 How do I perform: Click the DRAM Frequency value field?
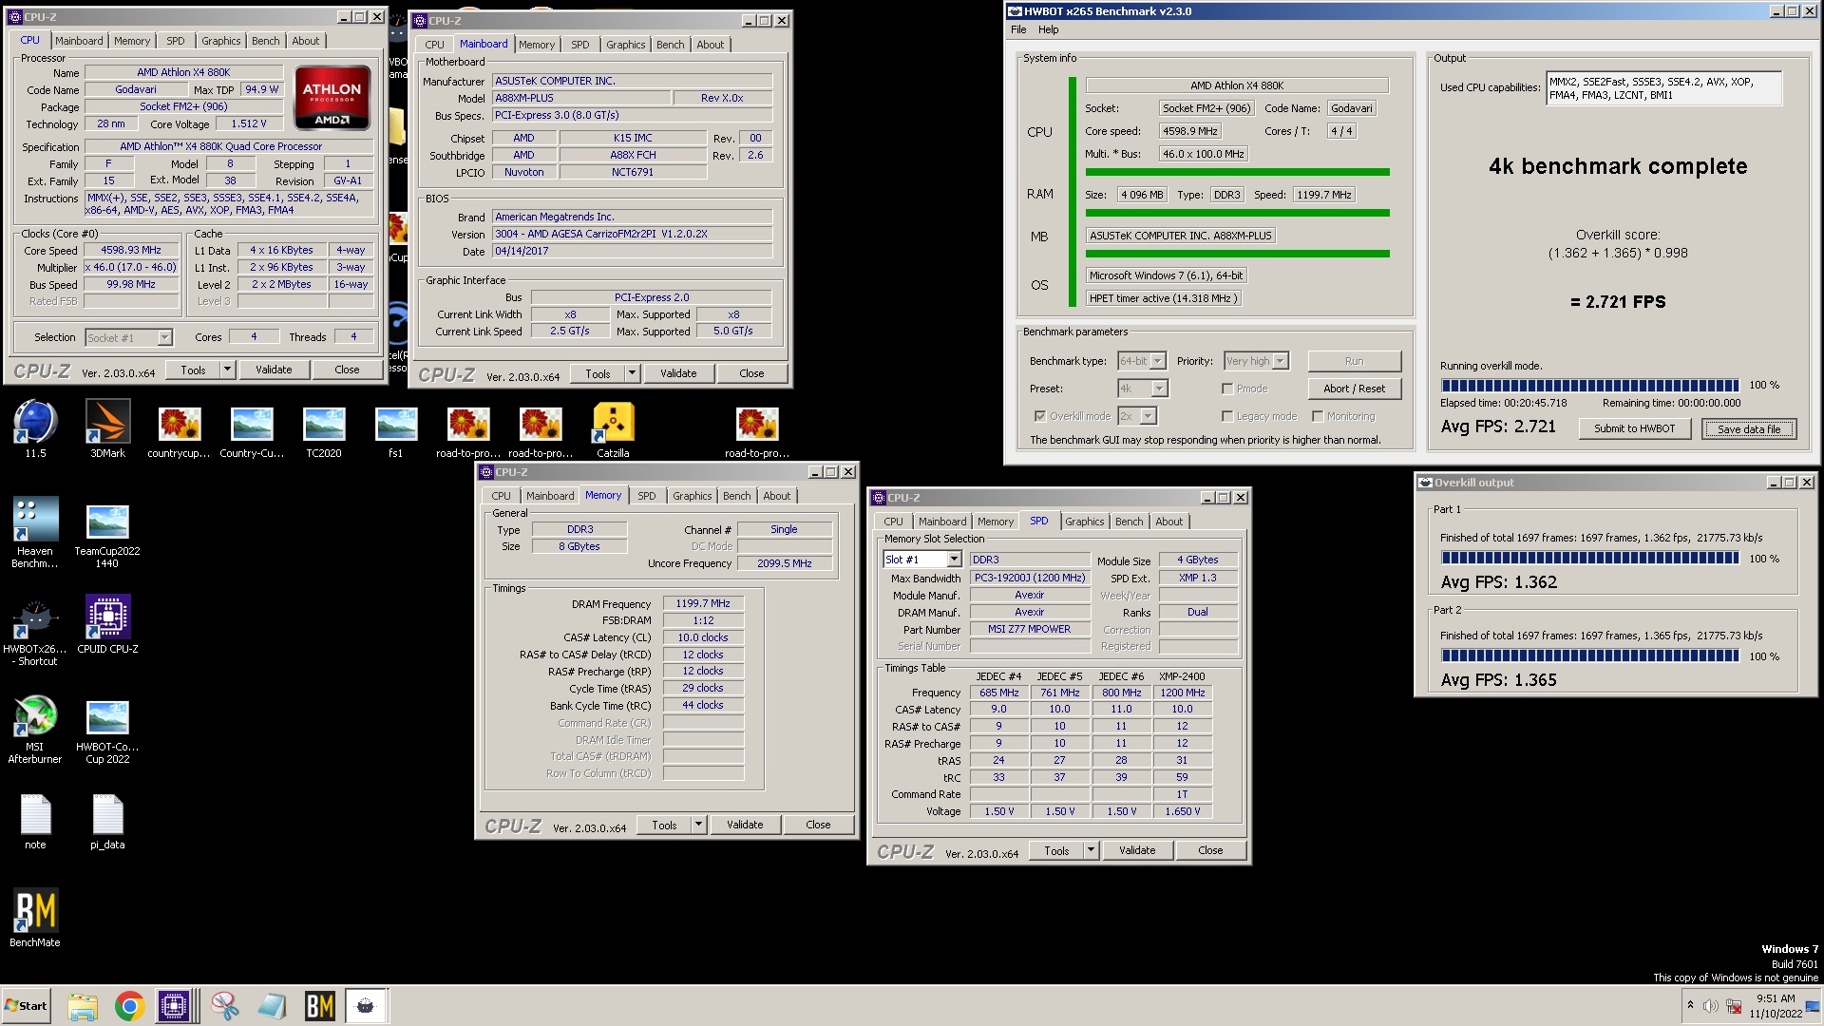(x=703, y=604)
